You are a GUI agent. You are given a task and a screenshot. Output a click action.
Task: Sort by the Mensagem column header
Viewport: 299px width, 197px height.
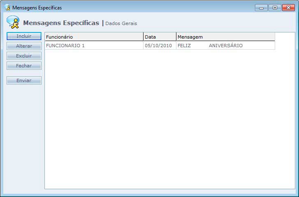[x=225, y=37]
